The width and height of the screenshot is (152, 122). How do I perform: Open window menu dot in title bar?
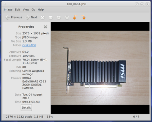(x=5, y=4)
